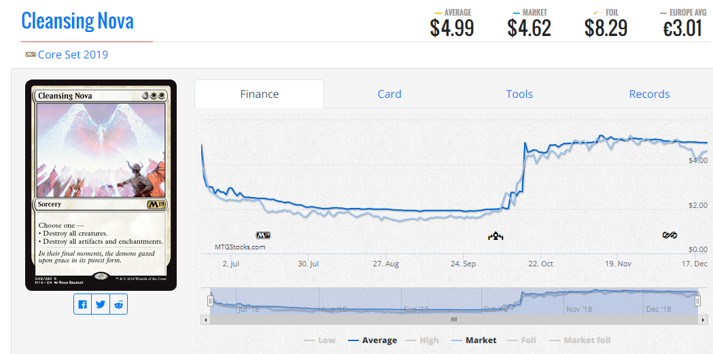Toggle the Market series in chart legend
Screen dimensions: 713x354
(474, 340)
